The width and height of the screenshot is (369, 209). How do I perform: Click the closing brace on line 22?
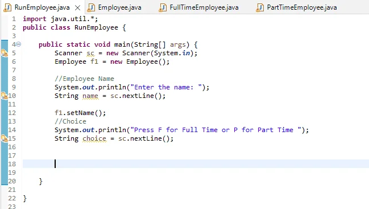tap(25, 198)
